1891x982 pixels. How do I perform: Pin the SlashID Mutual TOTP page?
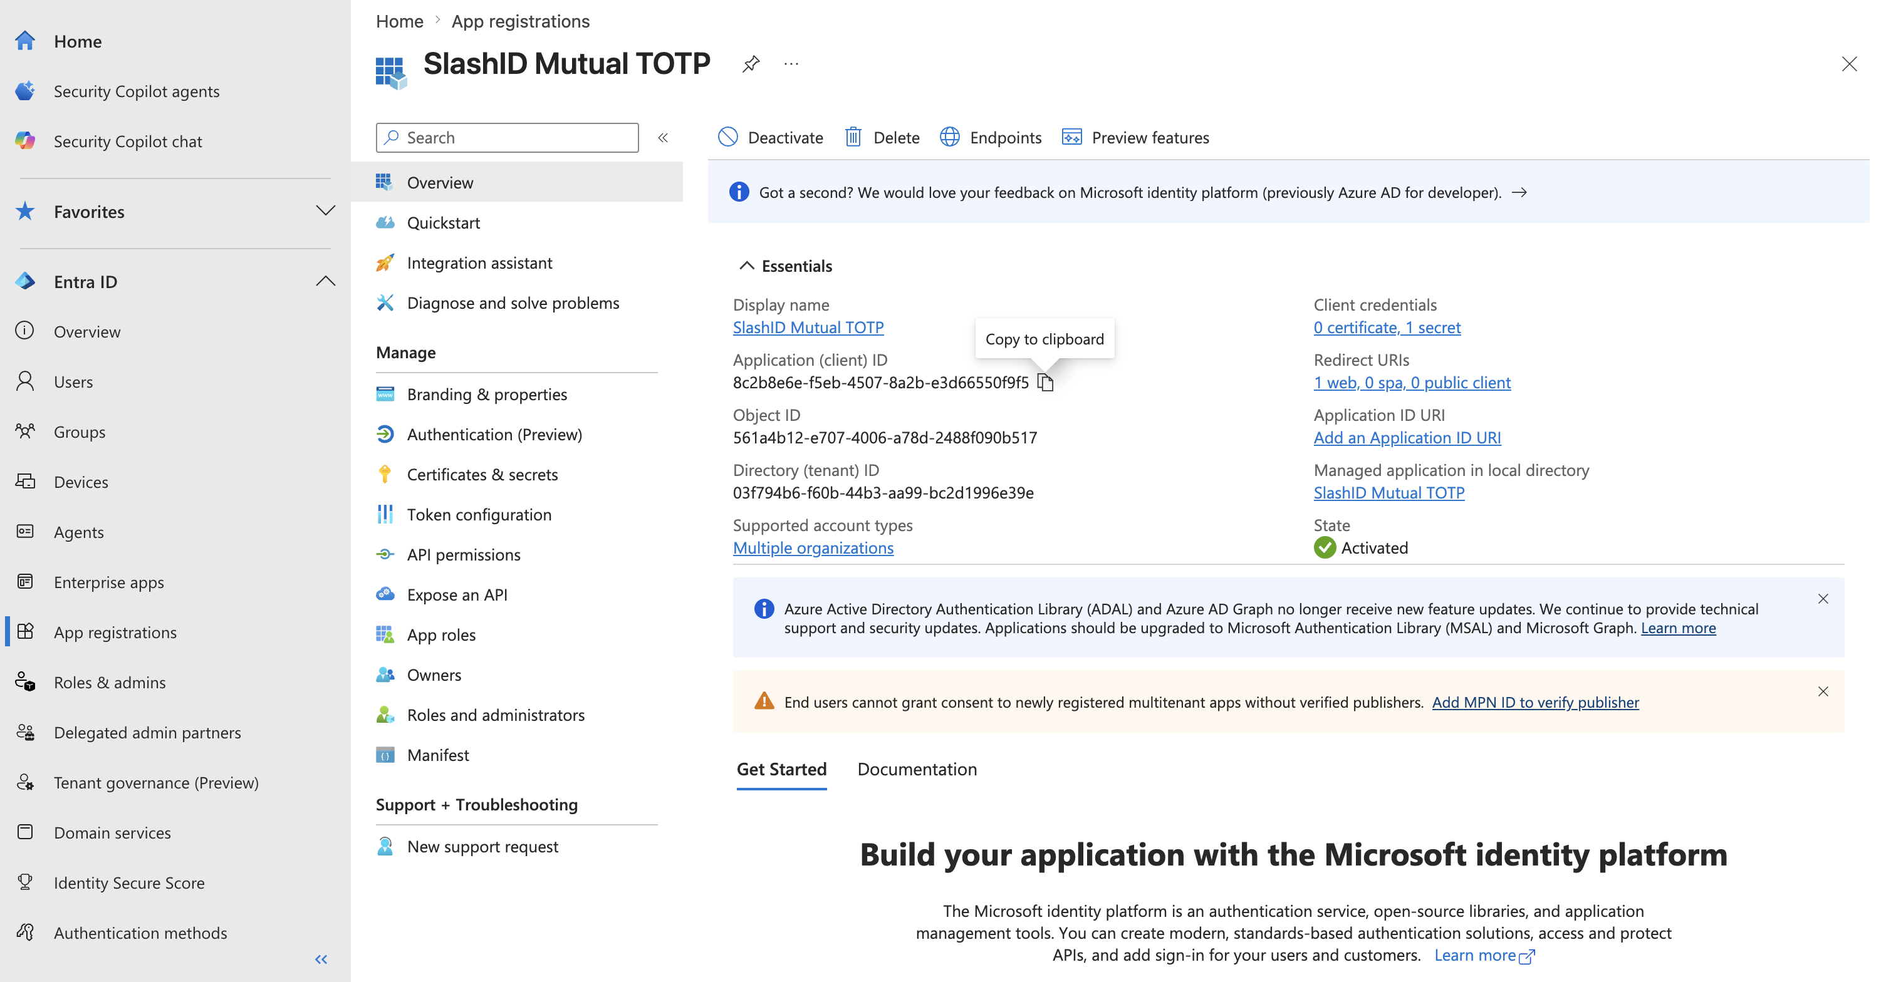(750, 64)
